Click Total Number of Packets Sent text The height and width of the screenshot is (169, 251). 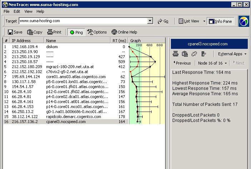[x=205, y=104]
